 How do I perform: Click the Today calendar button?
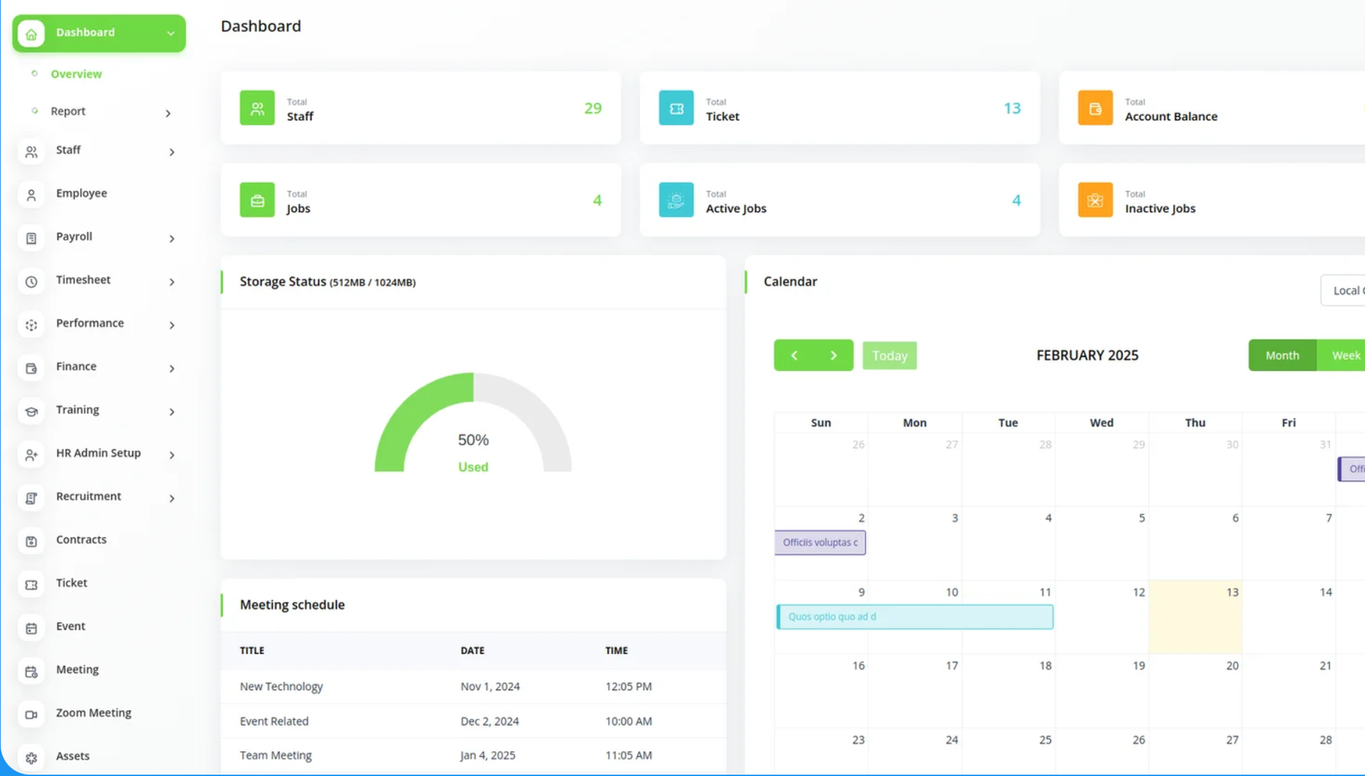click(889, 356)
